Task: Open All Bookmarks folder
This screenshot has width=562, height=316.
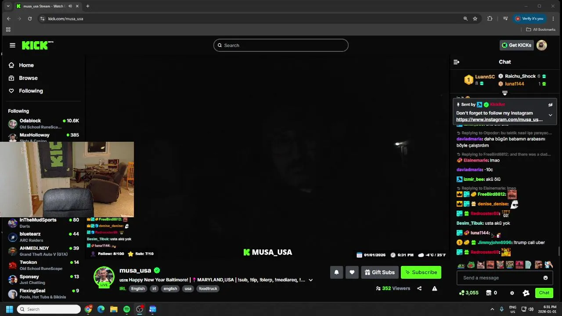Action: 541,29
